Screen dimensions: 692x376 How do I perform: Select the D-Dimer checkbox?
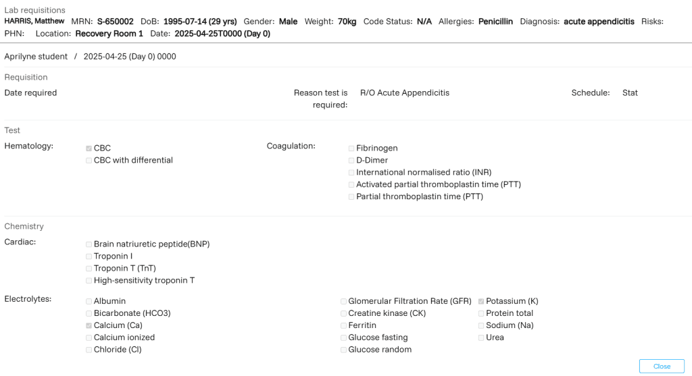351,161
